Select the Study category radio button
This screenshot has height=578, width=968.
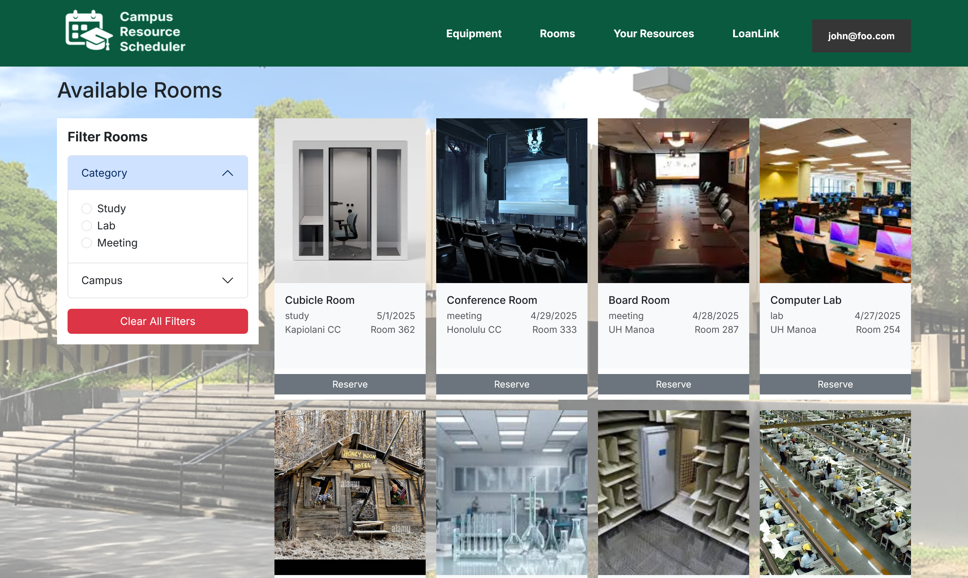(x=86, y=209)
